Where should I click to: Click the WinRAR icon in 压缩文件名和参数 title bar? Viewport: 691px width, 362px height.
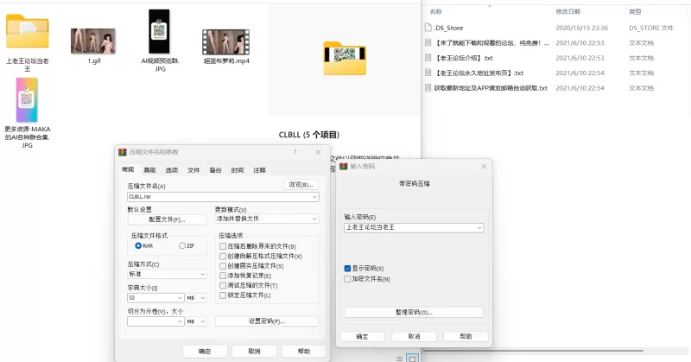tap(123, 152)
